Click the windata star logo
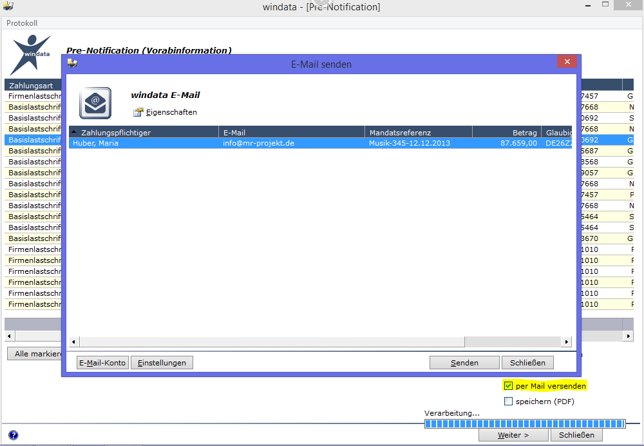The width and height of the screenshot is (644, 446). point(31,55)
